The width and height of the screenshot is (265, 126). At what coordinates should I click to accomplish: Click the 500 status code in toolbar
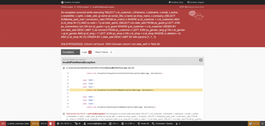pyautogui.click(x=3, y=124)
